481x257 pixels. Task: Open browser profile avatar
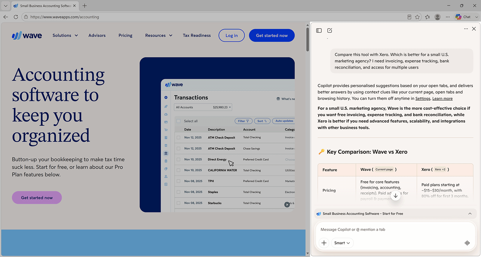click(x=437, y=17)
